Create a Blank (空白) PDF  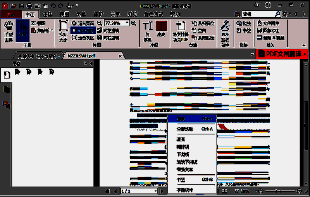199,31
